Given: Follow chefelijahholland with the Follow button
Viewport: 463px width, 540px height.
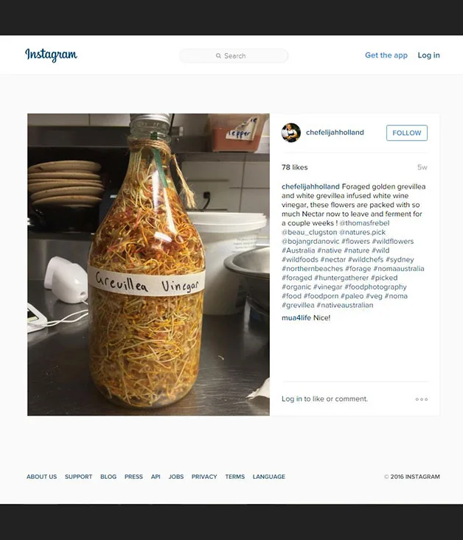Looking at the screenshot, I should (407, 133).
